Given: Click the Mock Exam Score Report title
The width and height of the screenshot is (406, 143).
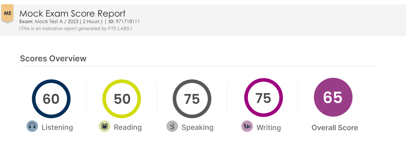Looking at the screenshot, I should [x=72, y=14].
